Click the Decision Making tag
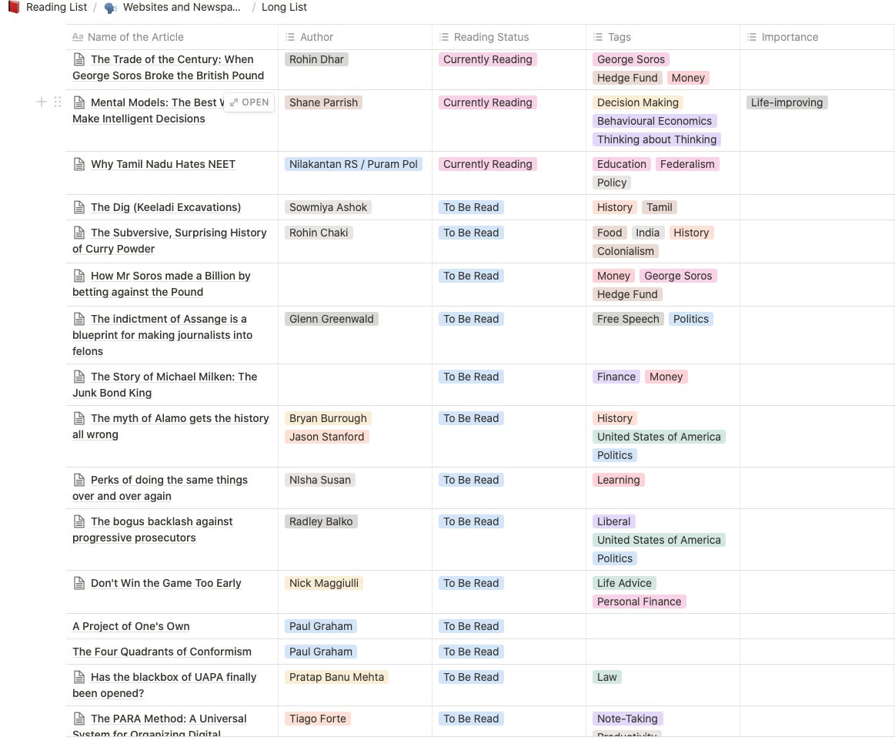Image resolution: width=895 pixels, height=744 pixels. [x=637, y=102]
